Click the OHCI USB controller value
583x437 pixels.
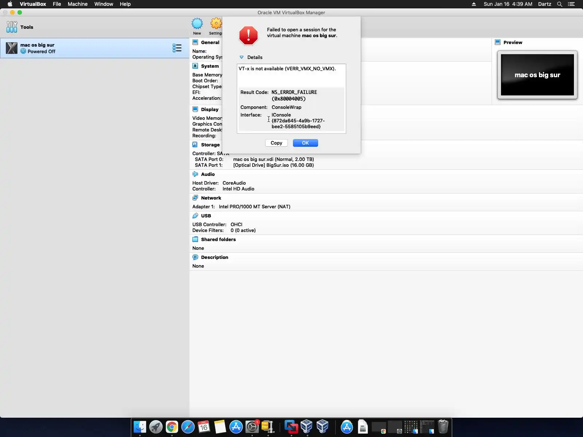coord(236,224)
